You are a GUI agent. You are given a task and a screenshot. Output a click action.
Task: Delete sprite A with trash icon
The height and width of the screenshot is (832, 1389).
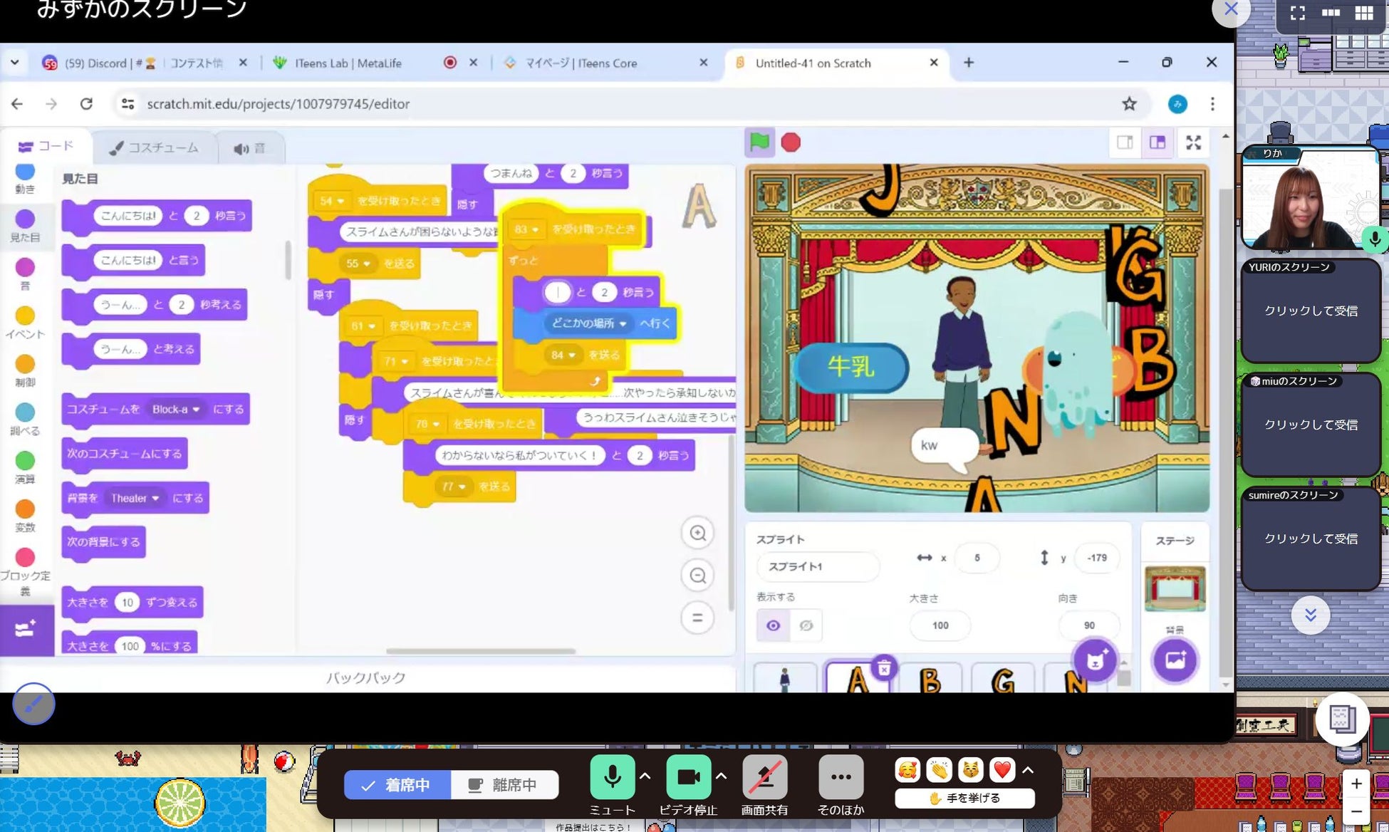pos(884,668)
